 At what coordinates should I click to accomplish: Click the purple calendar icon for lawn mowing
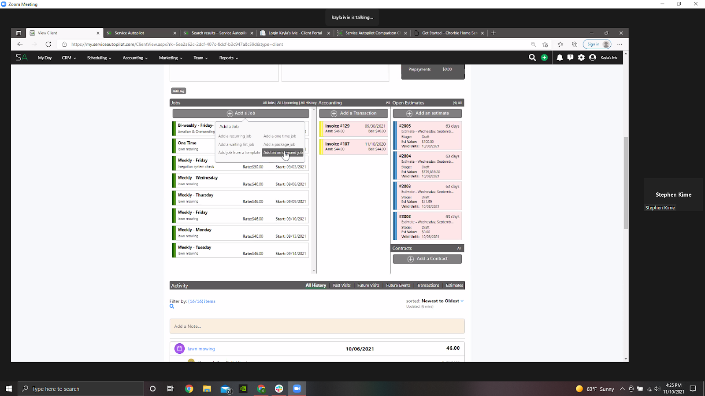[x=179, y=348]
